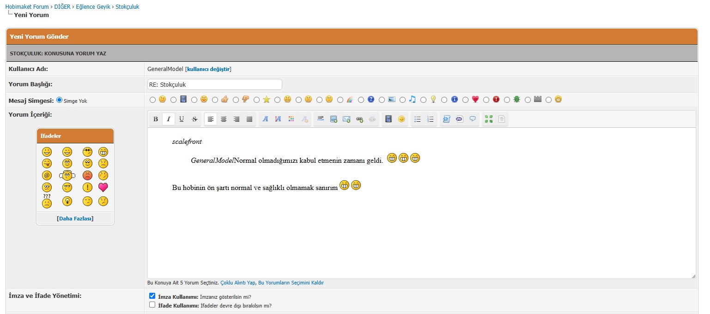Viewport: 710px width, 314px height.
Task: Insert the angel smiley from İfadeler
Action: (x=67, y=175)
